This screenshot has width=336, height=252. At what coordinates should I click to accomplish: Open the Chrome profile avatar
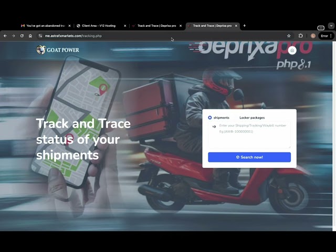313,36
